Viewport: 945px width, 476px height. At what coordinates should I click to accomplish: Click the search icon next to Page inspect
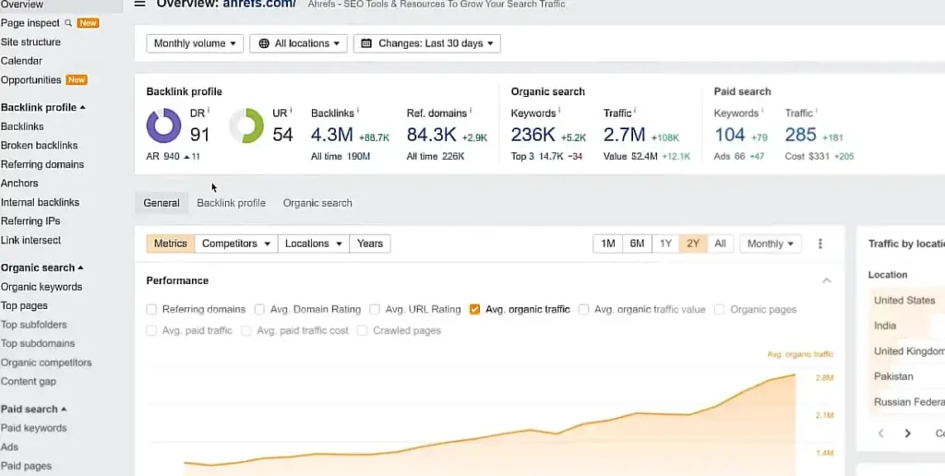click(68, 23)
